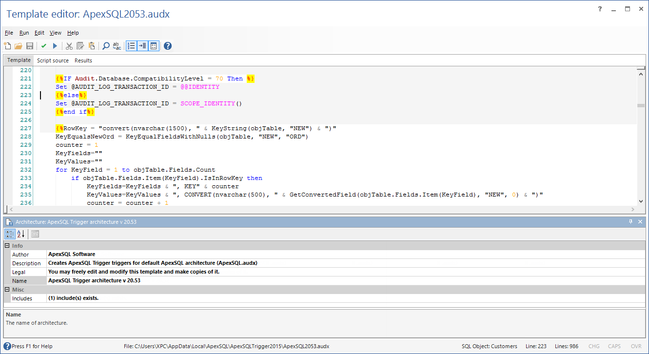This screenshot has height=354, width=649.
Task: Click 'KeyFields=""' on line 230
Action: pyautogui.click(x=79, y=153)
